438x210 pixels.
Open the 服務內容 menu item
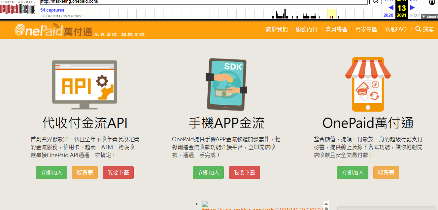click(x=307, y=29)
